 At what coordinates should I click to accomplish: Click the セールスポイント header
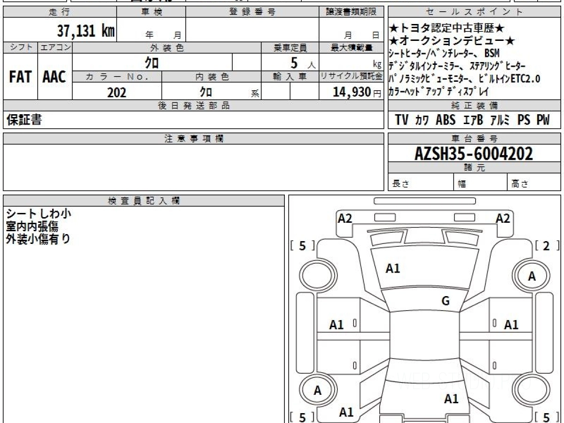pos(474,12)
